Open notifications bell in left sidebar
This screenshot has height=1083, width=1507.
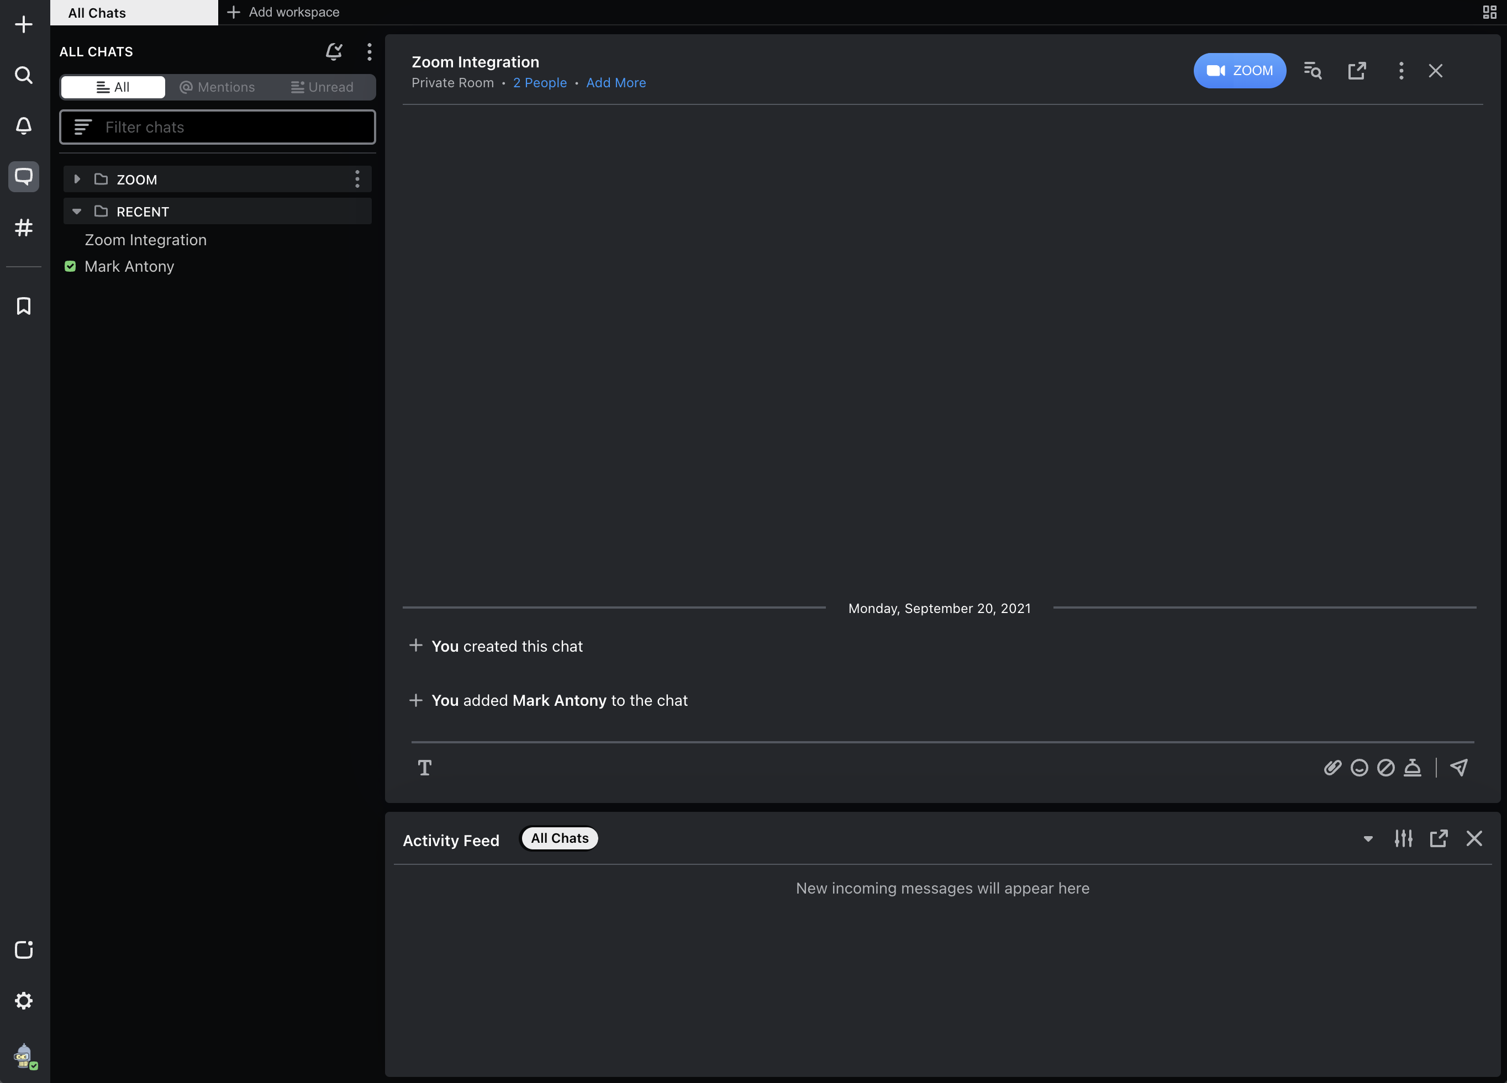click(x=24, y=125)
